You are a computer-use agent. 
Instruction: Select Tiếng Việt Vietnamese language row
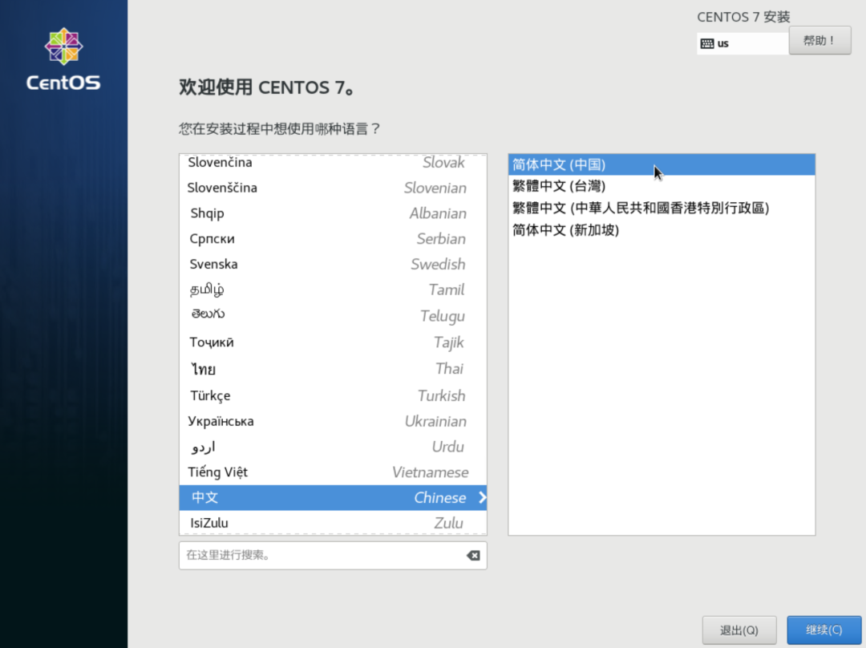(x=333, y=472)
